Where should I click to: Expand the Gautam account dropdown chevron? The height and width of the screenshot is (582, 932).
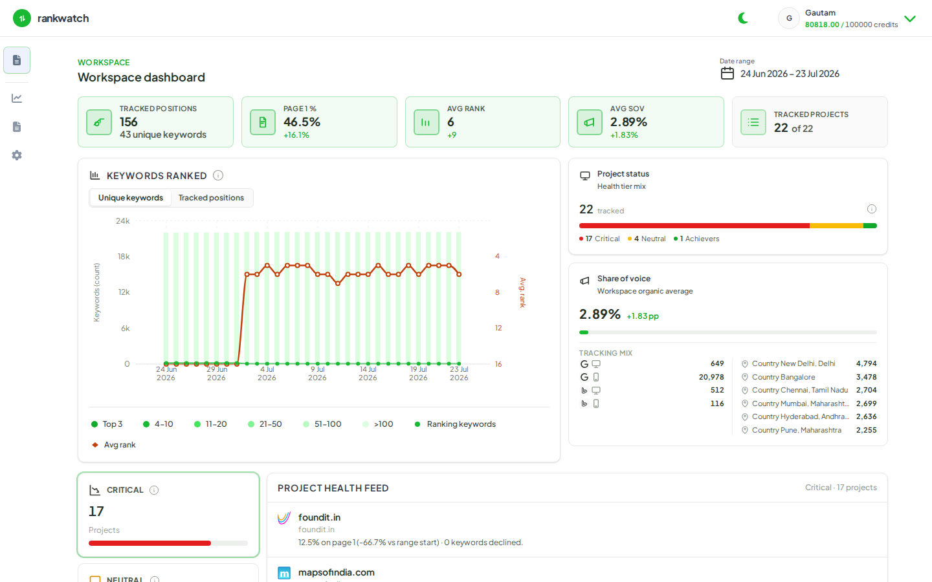[x=910, y=19]
